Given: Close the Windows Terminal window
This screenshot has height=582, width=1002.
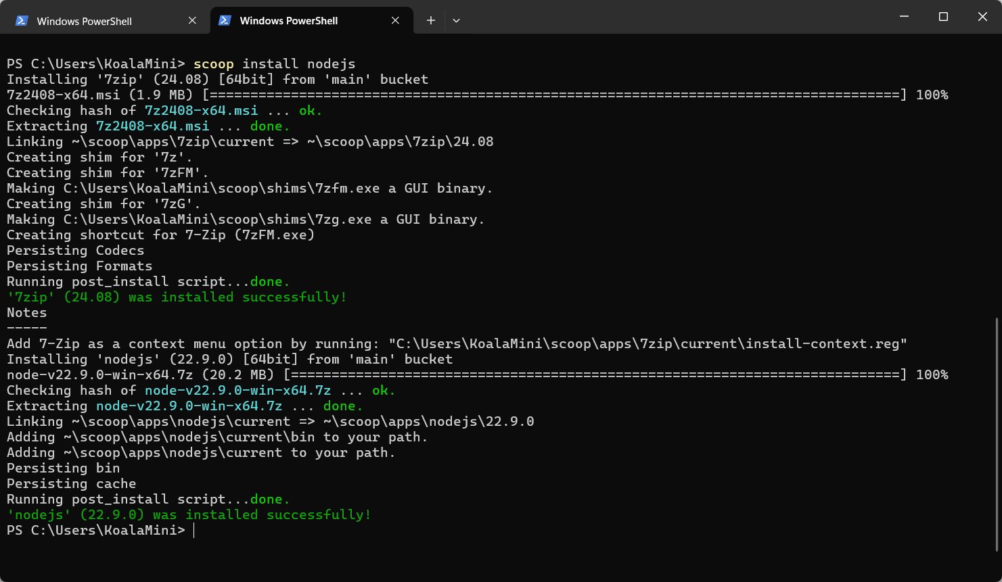Looking at the screenshot, I should pyautogui.click(x=982, y=17).
